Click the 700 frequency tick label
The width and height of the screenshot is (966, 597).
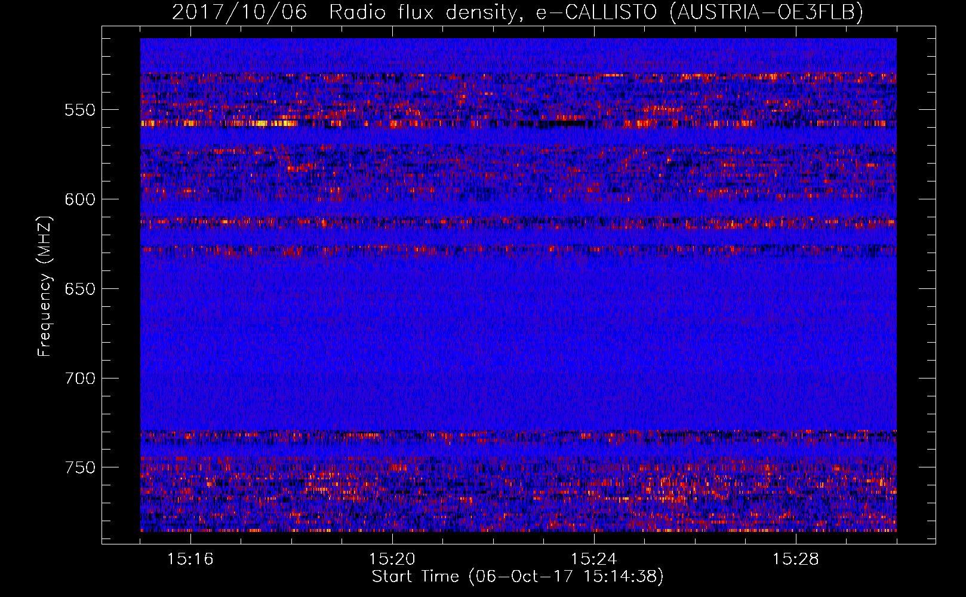[x=80, y=378]
